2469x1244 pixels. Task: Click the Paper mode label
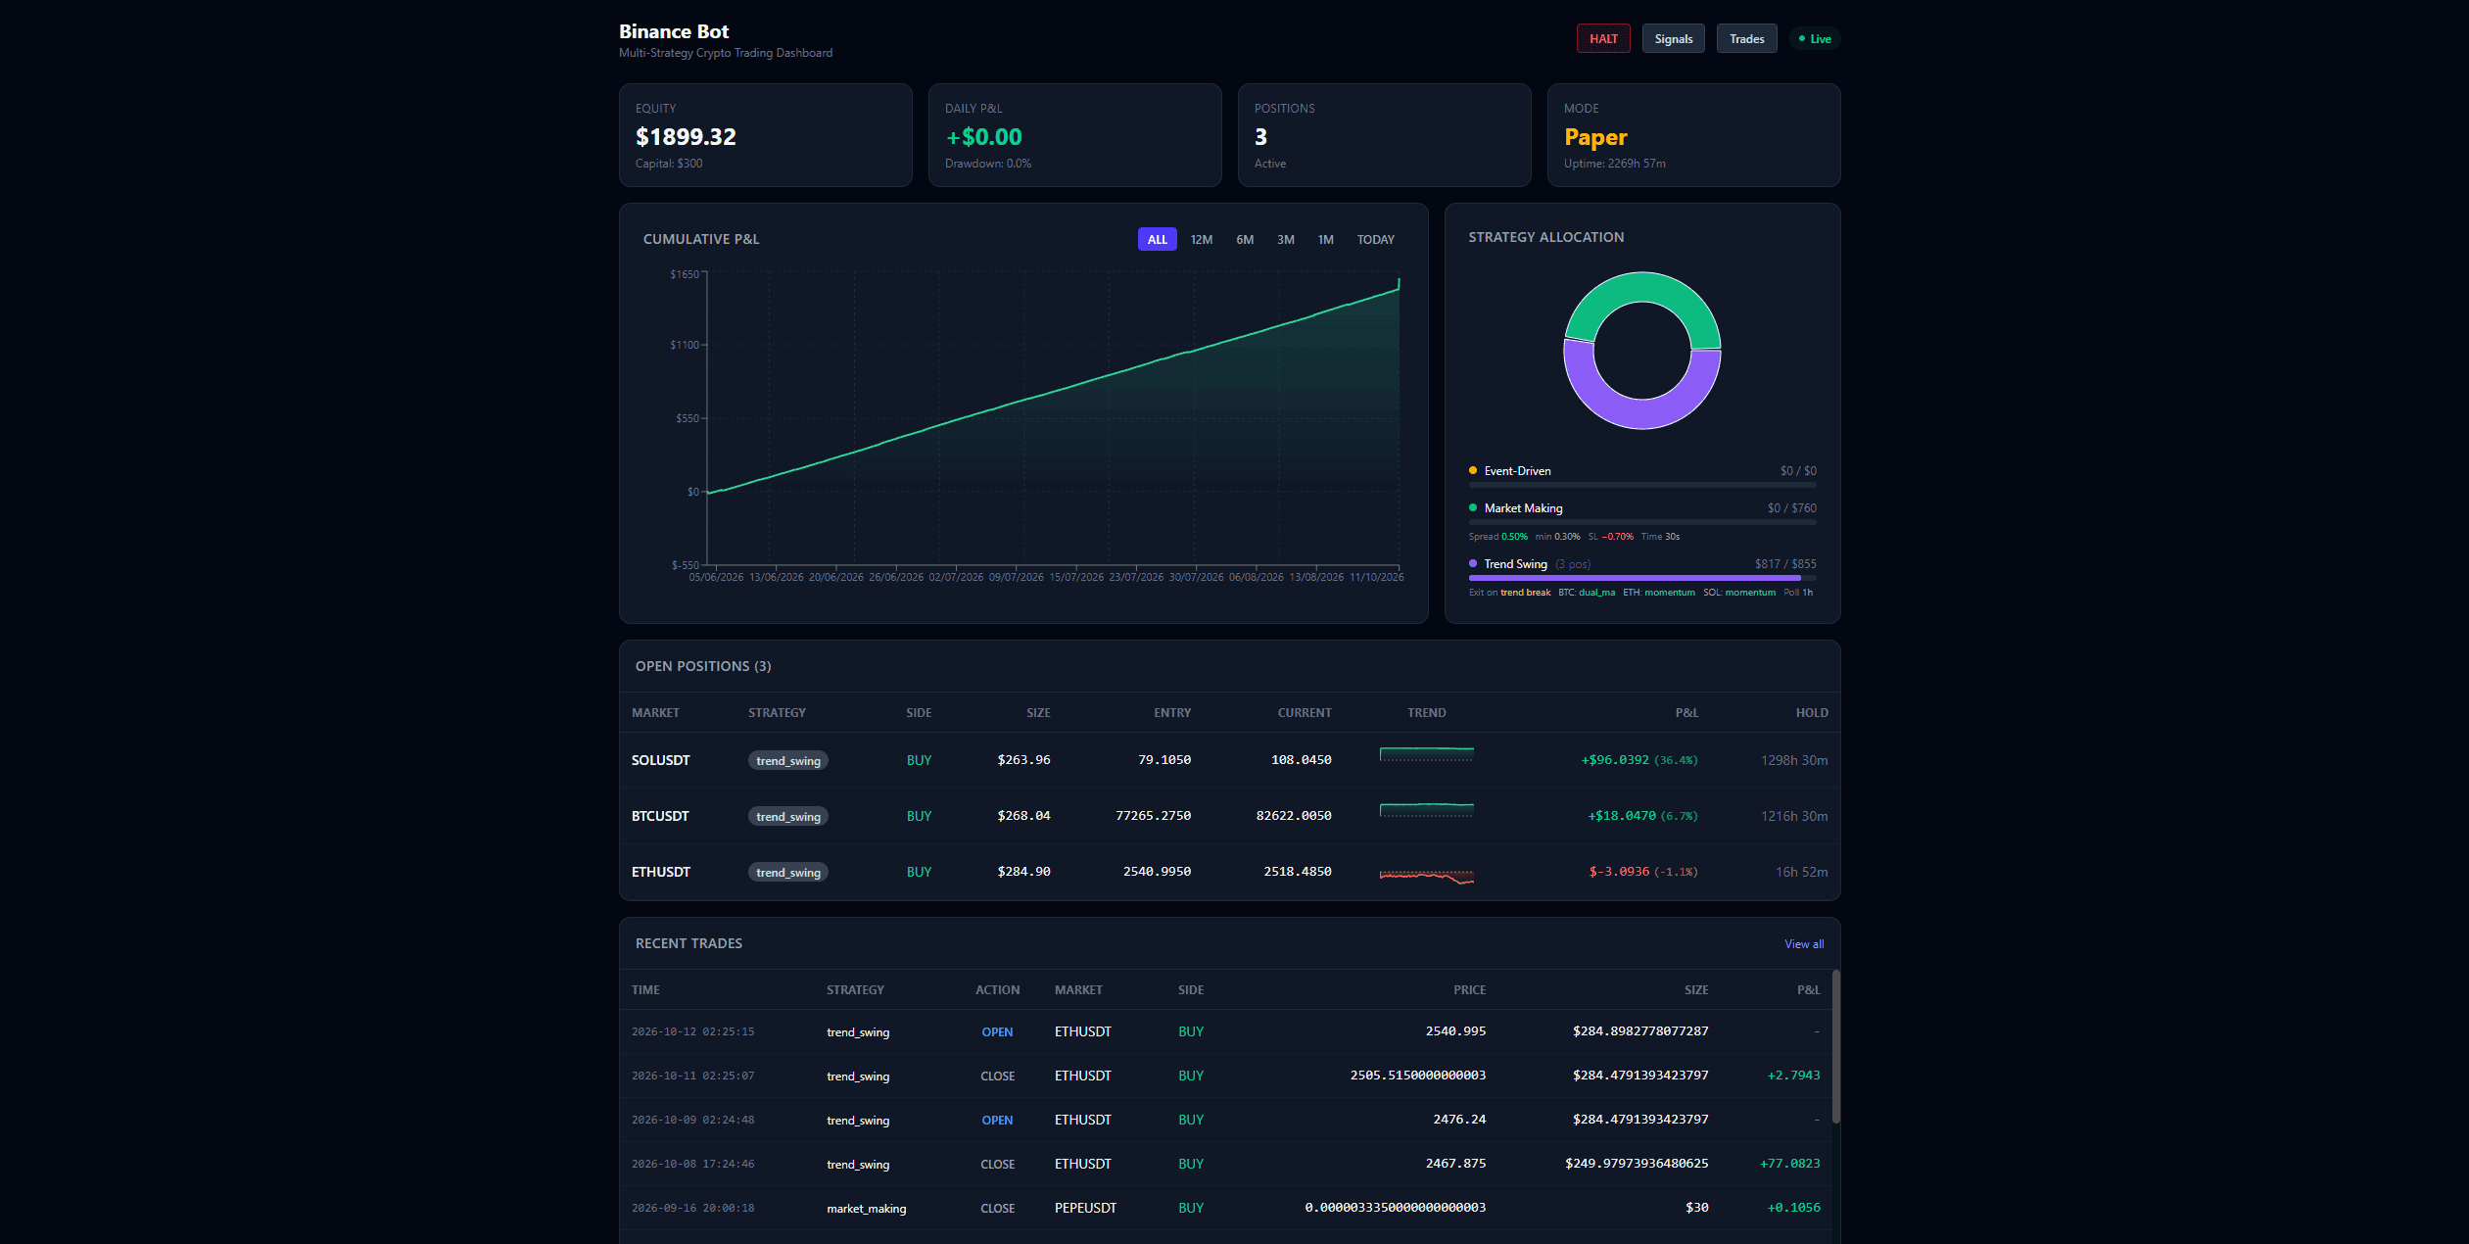[x=1595, y=137]
